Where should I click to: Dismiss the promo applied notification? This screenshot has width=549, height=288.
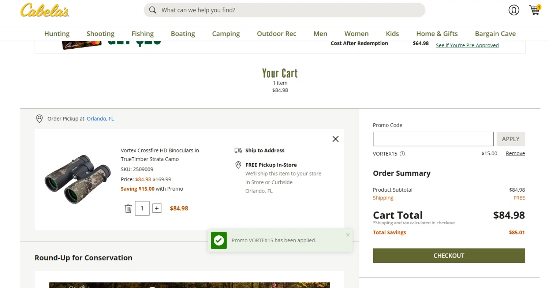click(x=348, y=235)
